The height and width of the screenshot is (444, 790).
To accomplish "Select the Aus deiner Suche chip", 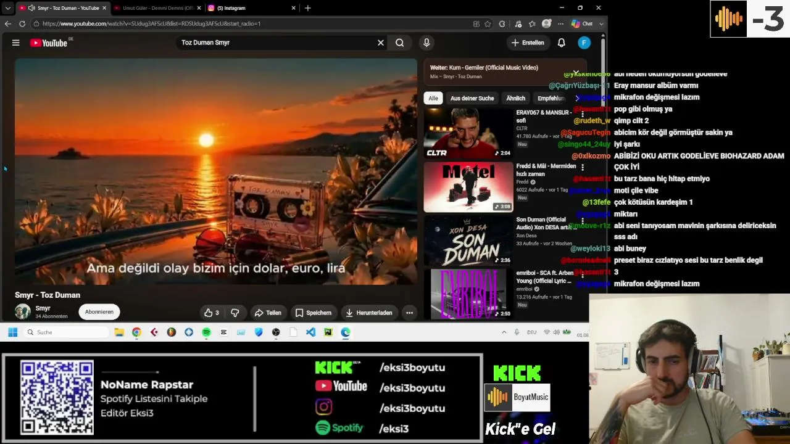I will click(x=472, y=98).
